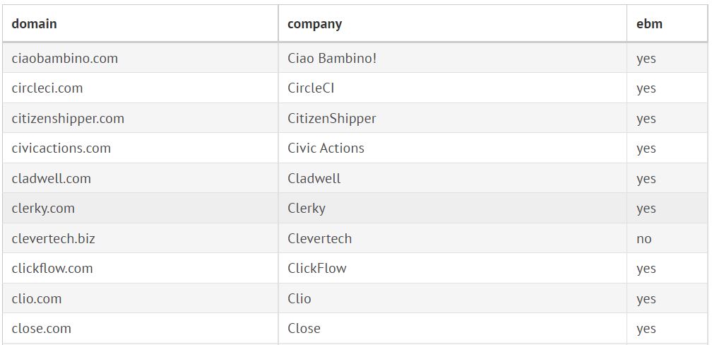Select the ciaobambino.com domain cell
Viewport: 712px width, 345px height.
[65, 58]
